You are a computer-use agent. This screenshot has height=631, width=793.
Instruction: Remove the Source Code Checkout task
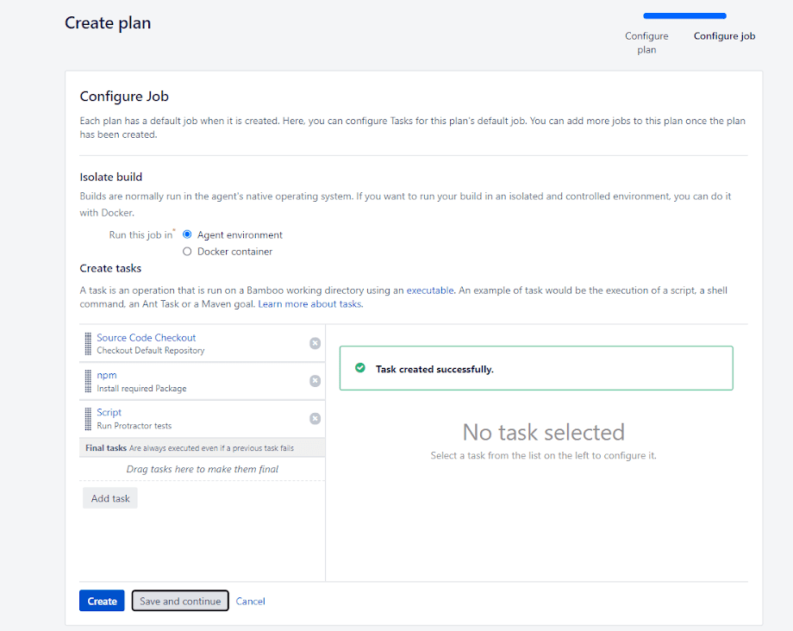315,343
